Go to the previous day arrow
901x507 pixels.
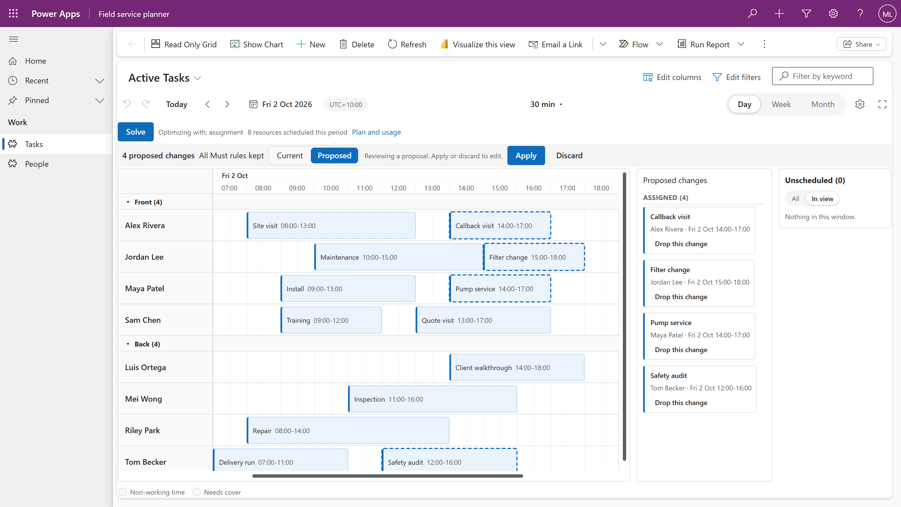pos(208,104)
